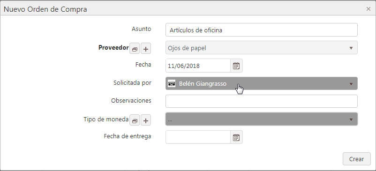376x171 pixels.
Task: Click the Observaciones input field
Action: click(x=262, y=101)
